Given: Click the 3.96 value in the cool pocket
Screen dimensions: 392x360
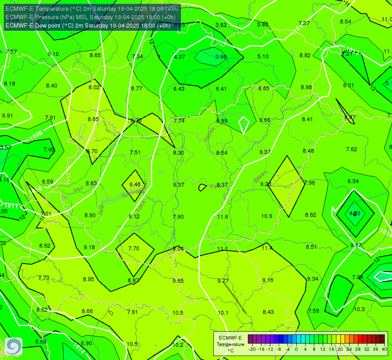Looking at the screenshot, I should click(x=221, y=57).
